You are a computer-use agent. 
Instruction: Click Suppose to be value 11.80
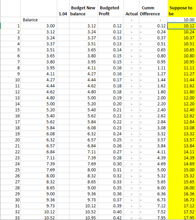182,92
